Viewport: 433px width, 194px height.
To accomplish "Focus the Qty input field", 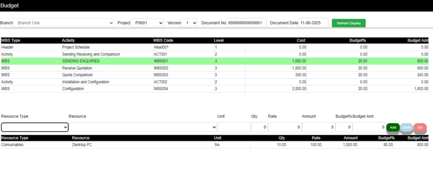I will pos(259,127).
